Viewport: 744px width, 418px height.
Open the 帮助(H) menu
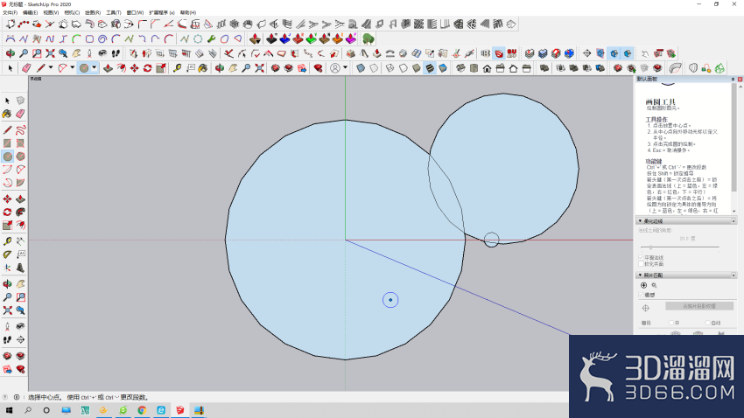point(188,13)
